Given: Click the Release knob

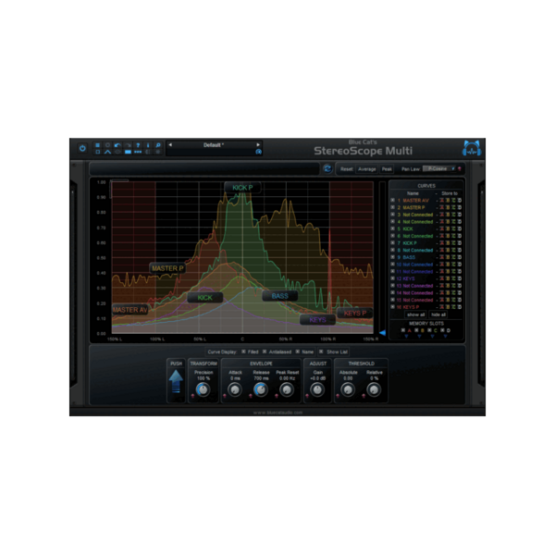Looking at the screenshot, I should coord(261,389).
